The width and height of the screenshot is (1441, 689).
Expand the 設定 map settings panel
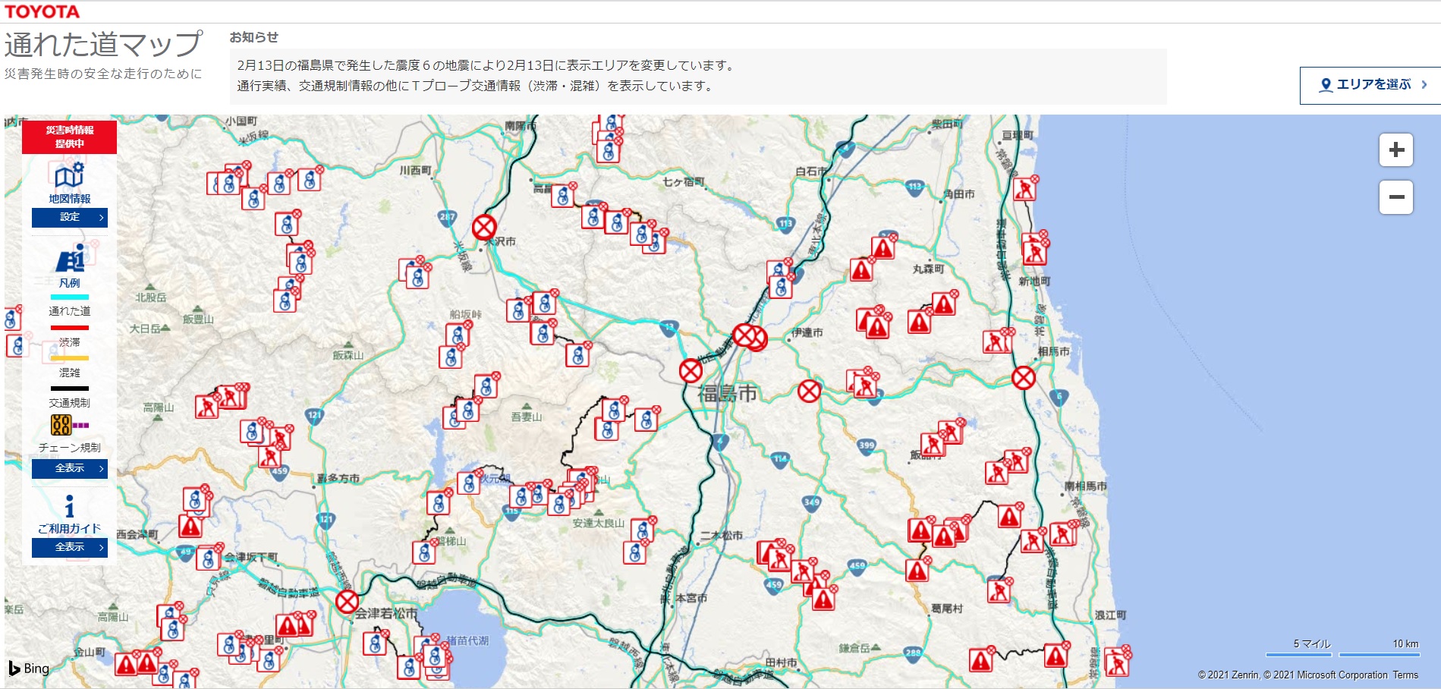69,218
